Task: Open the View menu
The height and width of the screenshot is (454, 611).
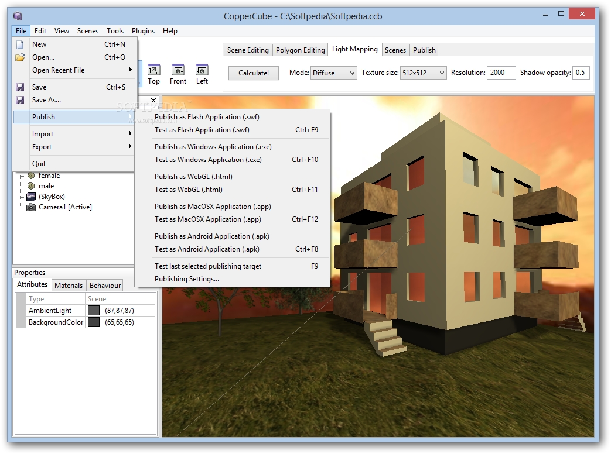Action: coord(62,31)
